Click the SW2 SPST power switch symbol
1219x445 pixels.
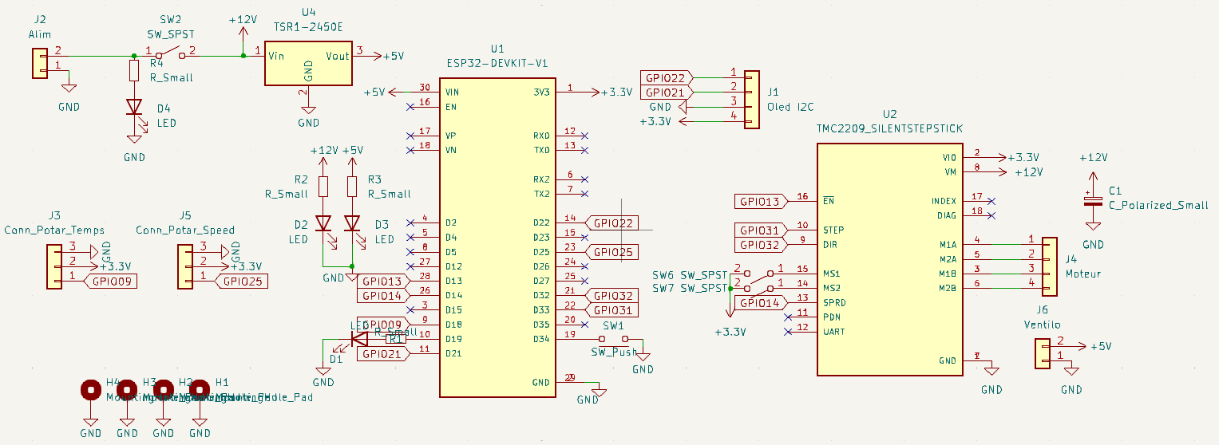[x=170, y=56]
